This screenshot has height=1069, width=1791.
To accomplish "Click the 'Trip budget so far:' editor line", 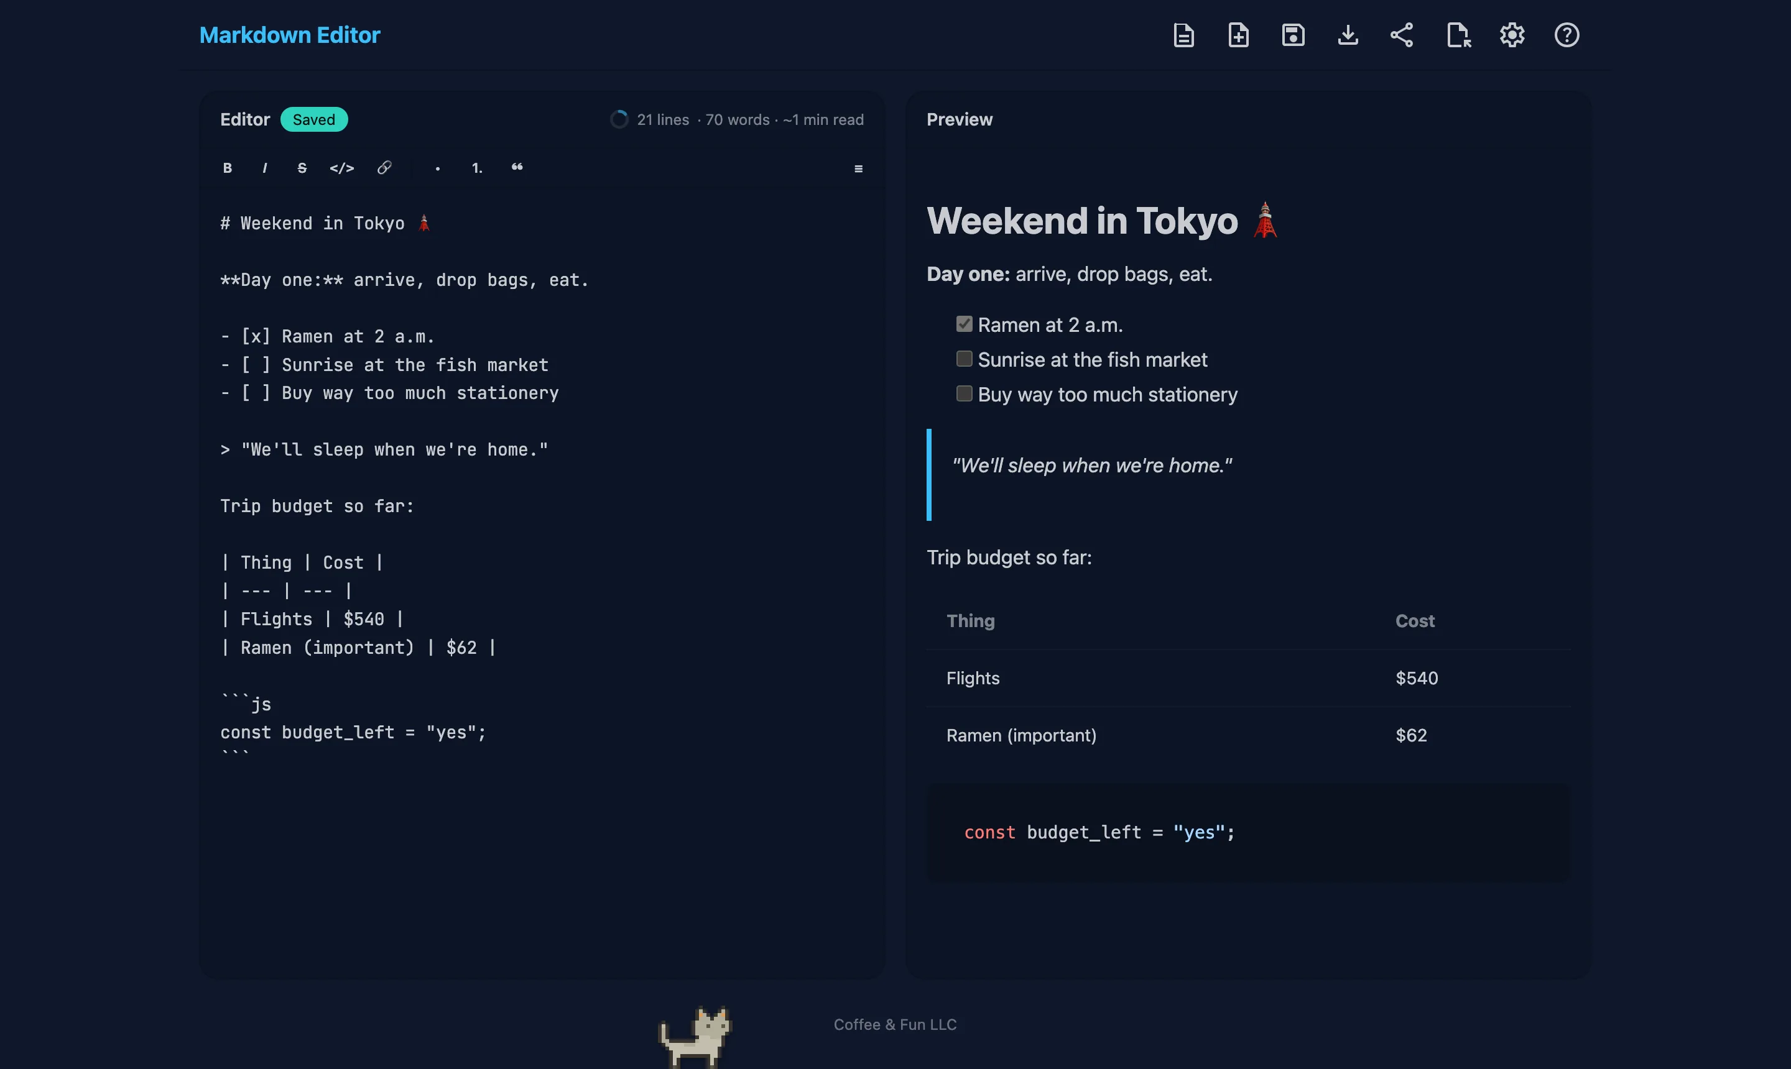I will (x=317, y=507).
